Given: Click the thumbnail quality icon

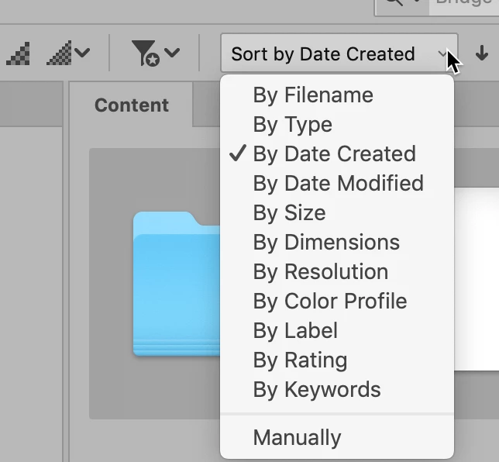Looking at the screenshot, I should (18, 53).
